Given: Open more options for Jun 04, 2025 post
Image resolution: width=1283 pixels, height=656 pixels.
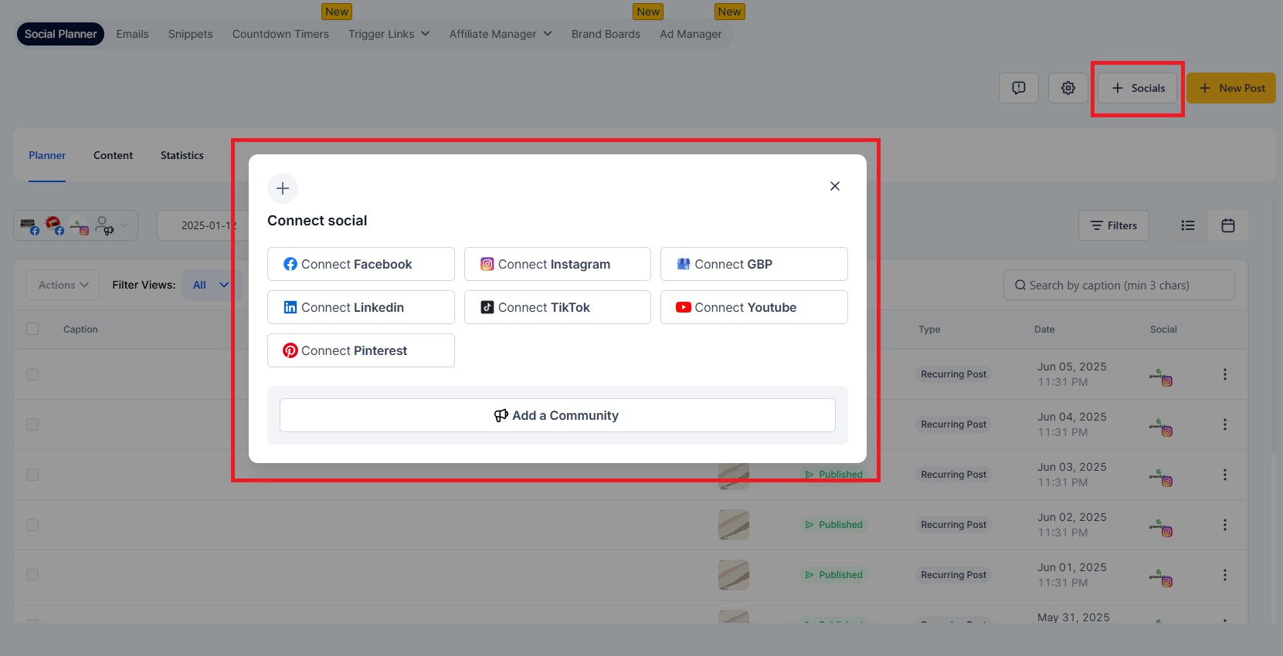Looking at the screenshot, I should click(x=1224, y=424).
